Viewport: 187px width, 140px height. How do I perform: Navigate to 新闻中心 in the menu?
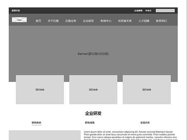(106, 21)
